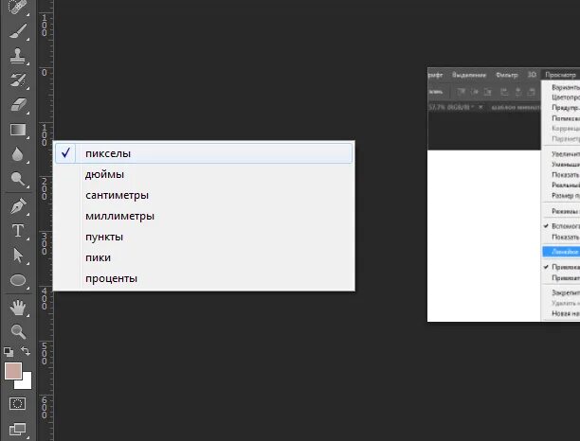Viewport: 580px width, 441px height.
Task: Click the vertical ruler at the 0 mark
Action: [x=45, y=73]
